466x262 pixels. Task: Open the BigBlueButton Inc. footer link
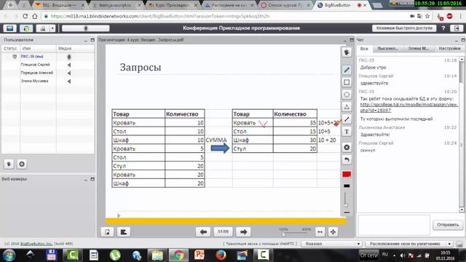pyautogui.click(x=36, y=244)
